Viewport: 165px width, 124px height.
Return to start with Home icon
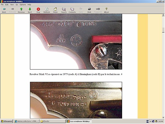(x=55, y=9)
